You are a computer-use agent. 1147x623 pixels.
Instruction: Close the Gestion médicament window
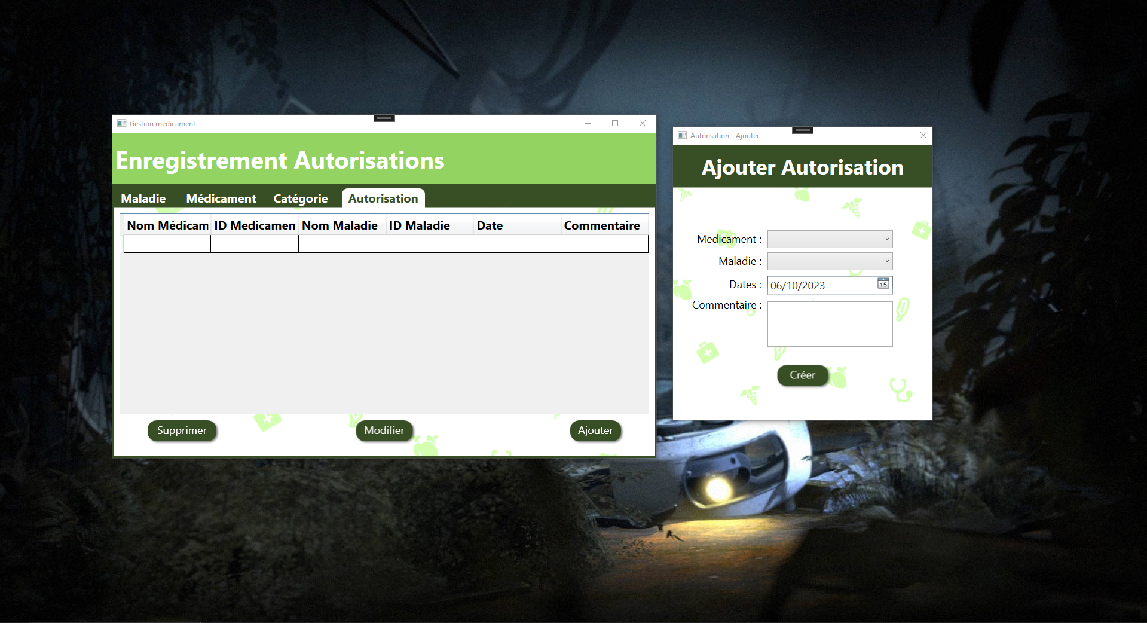(x=642, y=123)
